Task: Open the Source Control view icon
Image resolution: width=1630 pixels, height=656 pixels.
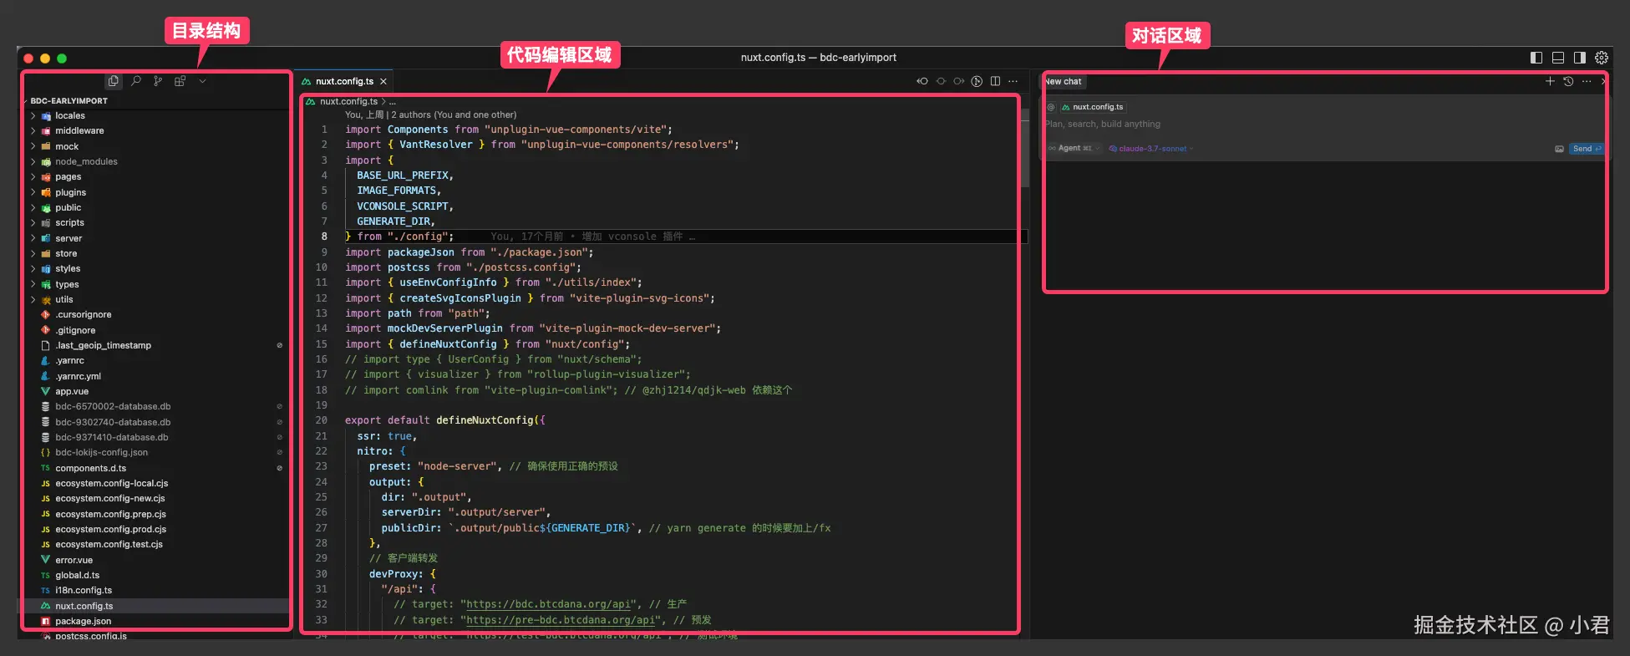Action: tap(158, 81)
